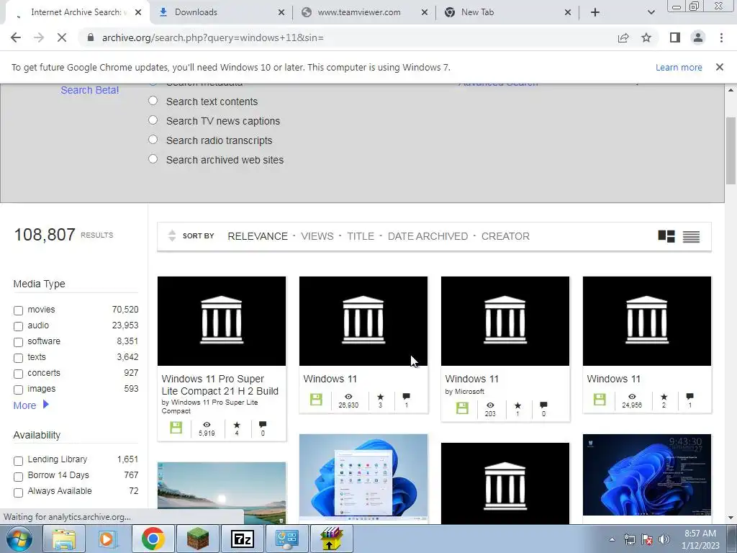737x553 pixels.
Task: Switch to the New Tab tab
Action: (x=503, y=12)
